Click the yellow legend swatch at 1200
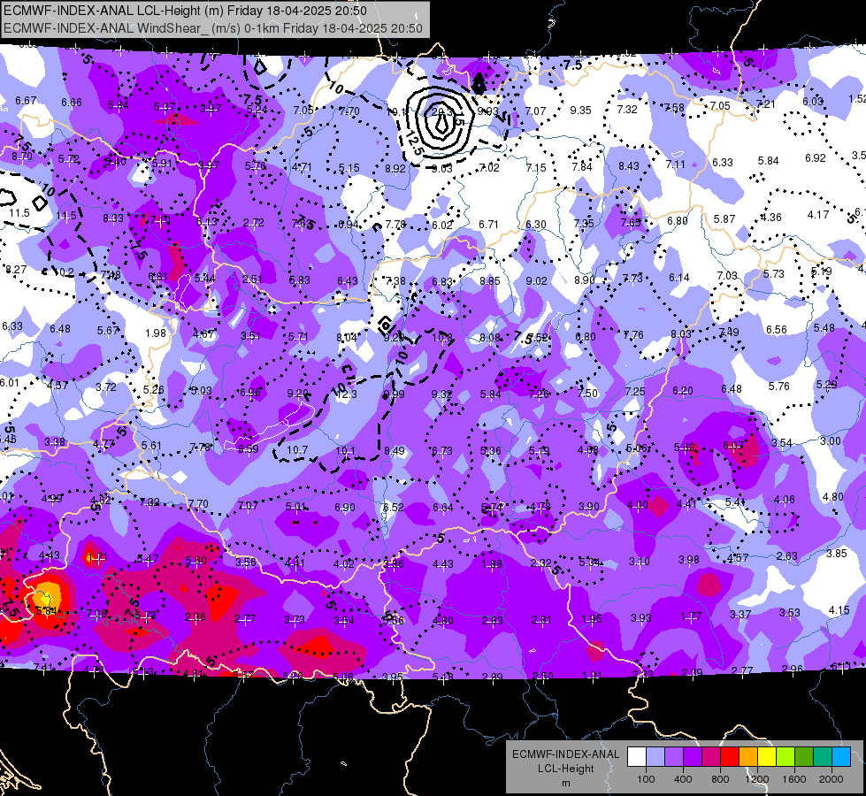 pyautogui.click(x=767, y=757)
